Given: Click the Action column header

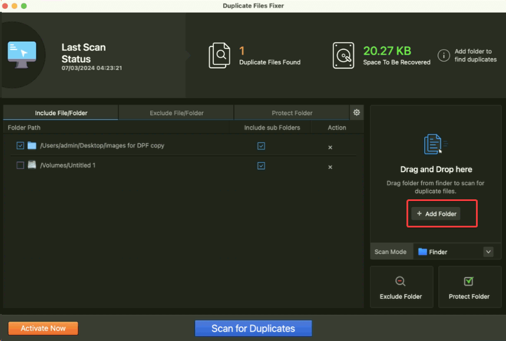Looking at the screenshot, I should [337, 128].
